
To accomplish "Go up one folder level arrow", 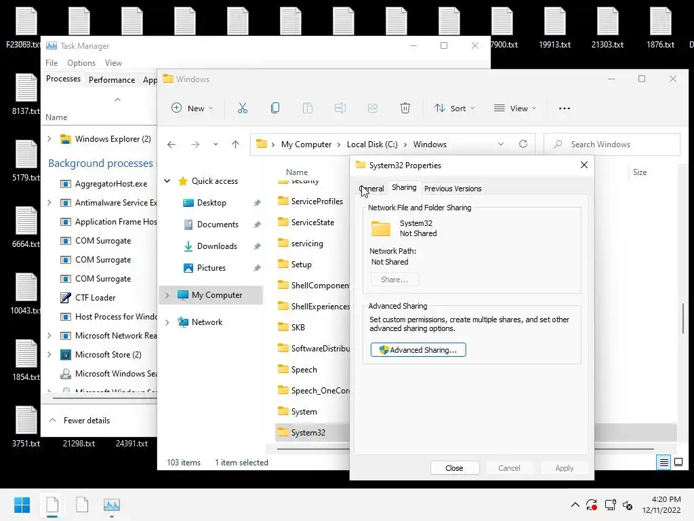I will click(235, 144).
